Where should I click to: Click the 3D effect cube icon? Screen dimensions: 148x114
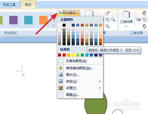[126, 14]
